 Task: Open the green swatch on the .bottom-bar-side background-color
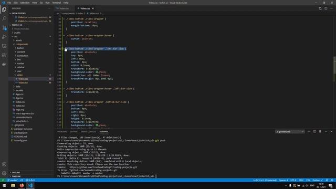tap(97, 125)
